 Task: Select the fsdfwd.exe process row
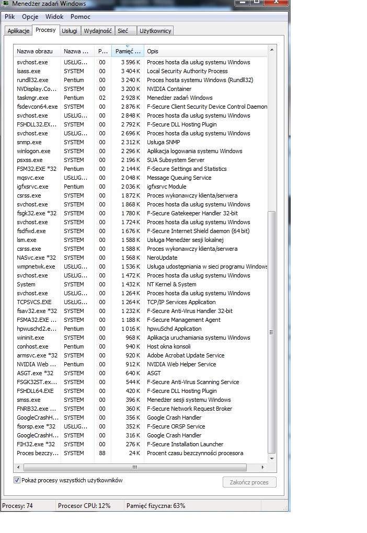pyautogui.click(x=141, y=231)
